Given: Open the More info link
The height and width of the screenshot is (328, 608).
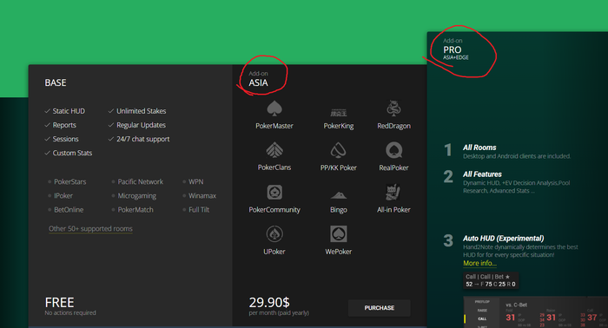Looking at the screenshot, I should (479, 263).
